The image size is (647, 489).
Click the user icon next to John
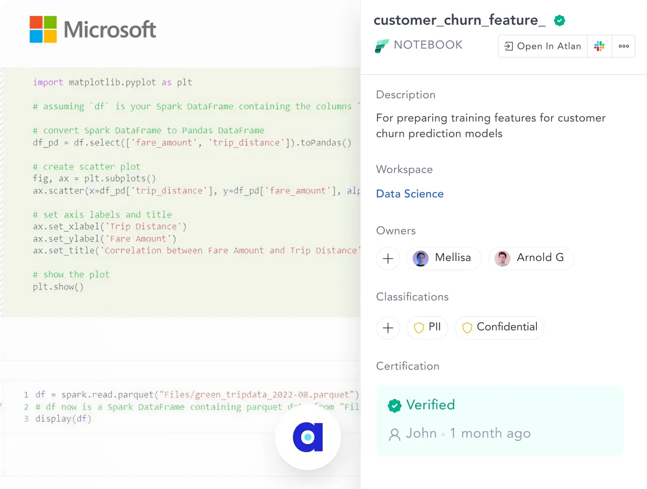(x=394, y=434)
